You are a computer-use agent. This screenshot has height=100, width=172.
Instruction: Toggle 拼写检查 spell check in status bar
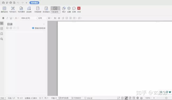click(x=63, y=98)
